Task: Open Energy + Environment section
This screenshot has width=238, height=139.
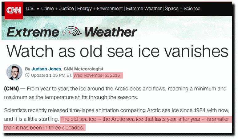Action: click(100, 9)
